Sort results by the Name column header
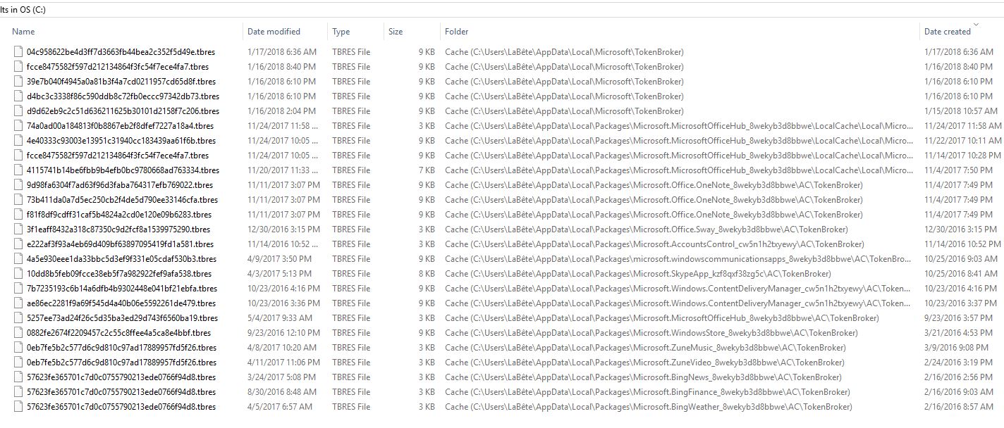 (23, 32)
